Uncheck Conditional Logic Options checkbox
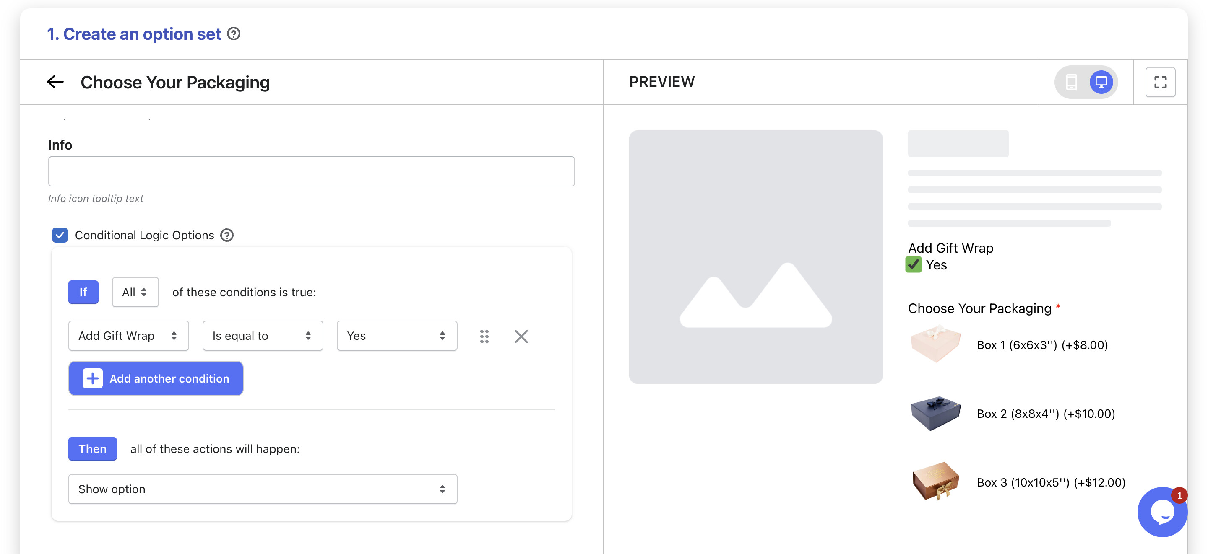Viewport: 1208px width, 554px height. pyautogui.click(x=60, y=235)
